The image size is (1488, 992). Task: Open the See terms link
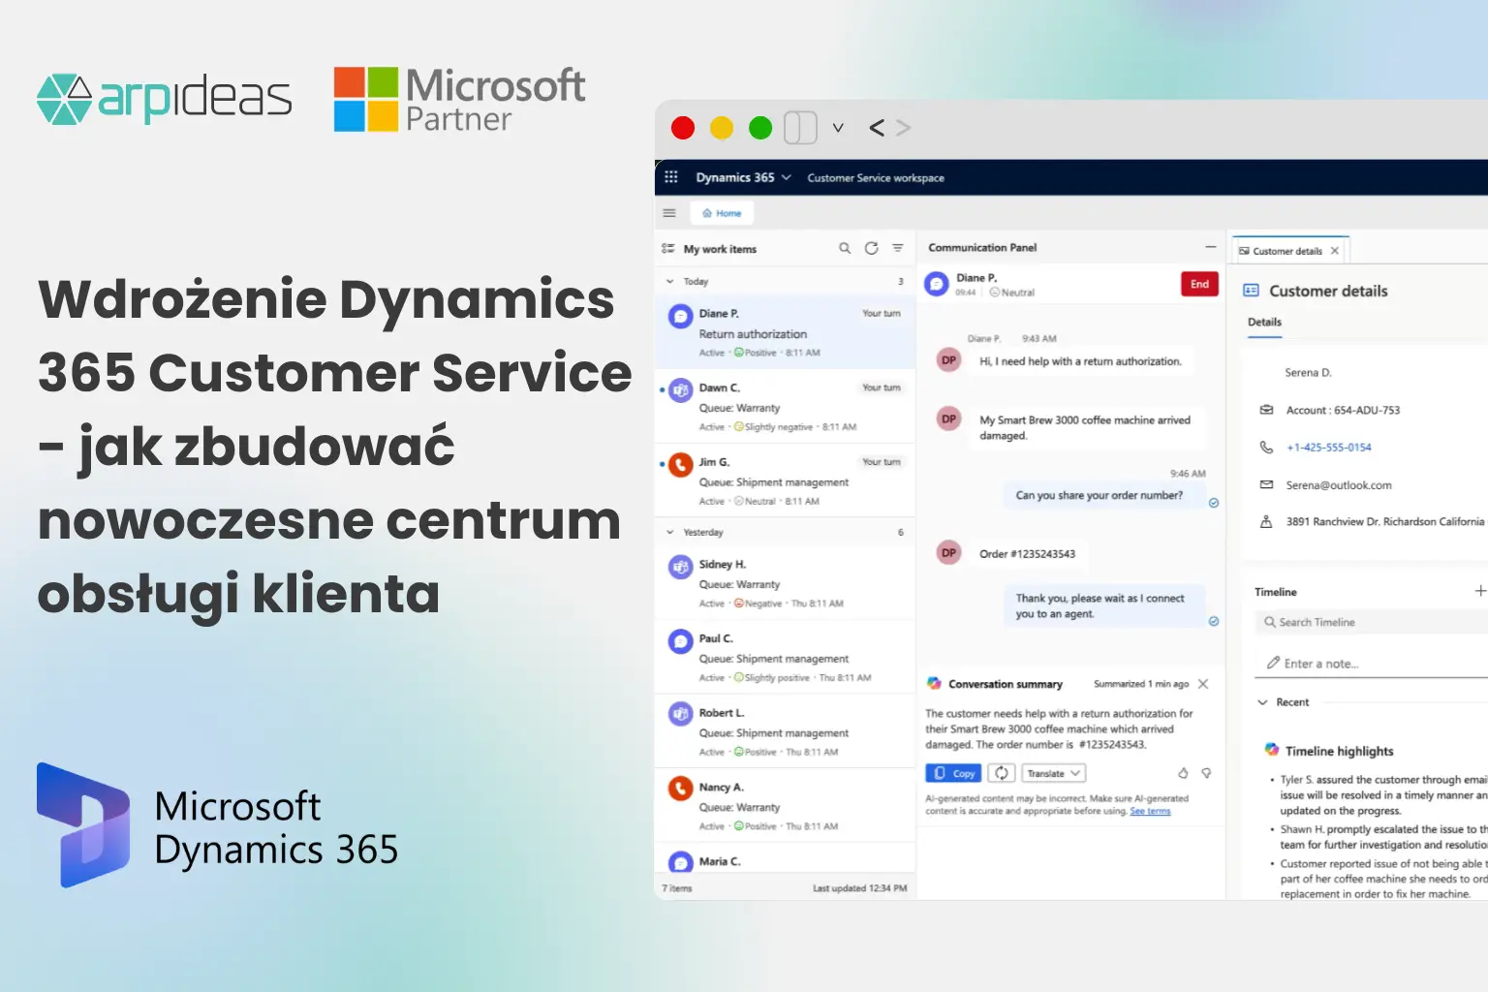(x=1150, y=811)
